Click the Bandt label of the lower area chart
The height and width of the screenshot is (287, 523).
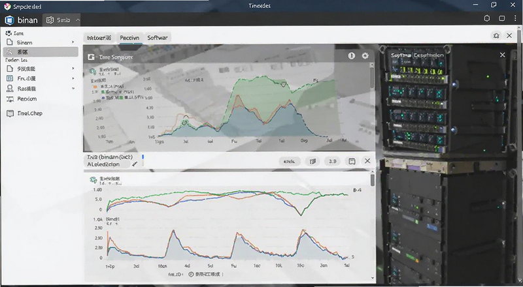coord(112,219)
